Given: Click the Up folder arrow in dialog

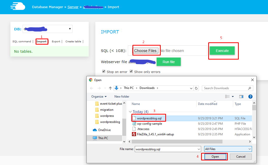Looking at the screenshot, I should click(x=110, y=88).
